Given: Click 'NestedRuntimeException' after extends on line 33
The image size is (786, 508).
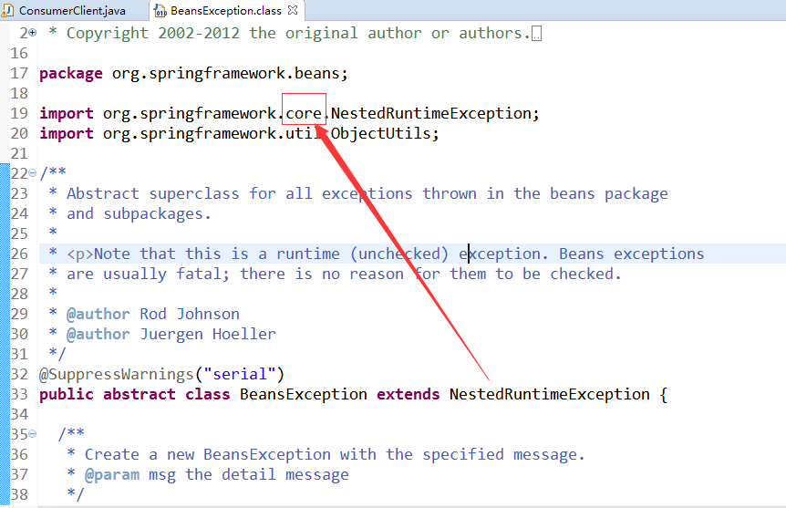Looking at the screenshot, I should pyautogui.click(x=550, y=395).
